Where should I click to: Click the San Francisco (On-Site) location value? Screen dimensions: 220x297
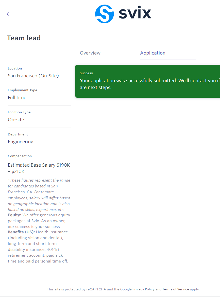[x=33, y=76]
